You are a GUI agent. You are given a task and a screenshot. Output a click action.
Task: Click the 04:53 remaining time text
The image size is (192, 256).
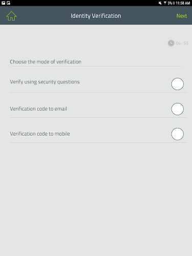(182, 44)
